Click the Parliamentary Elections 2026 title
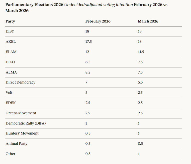Image resolution: width=191 pixels, height=164 pixels. click(x=34, y=5)
